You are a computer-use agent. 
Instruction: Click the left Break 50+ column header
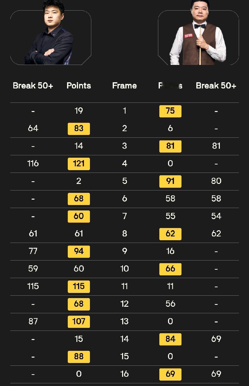pos(32,85)
